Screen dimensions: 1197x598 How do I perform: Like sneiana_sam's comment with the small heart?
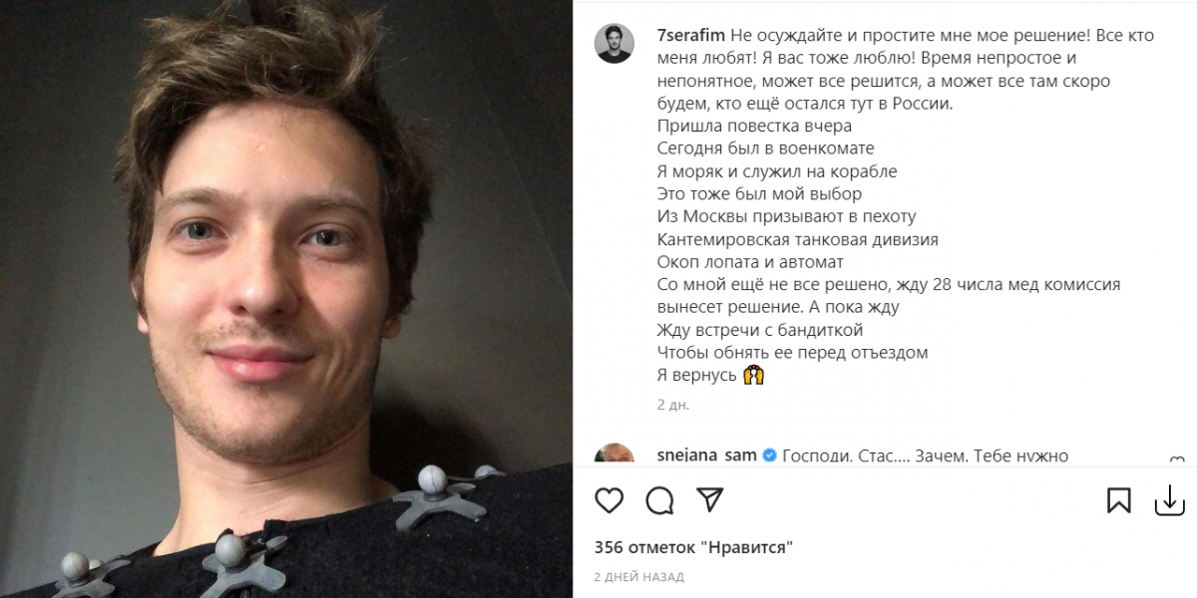click(1177, 459)
